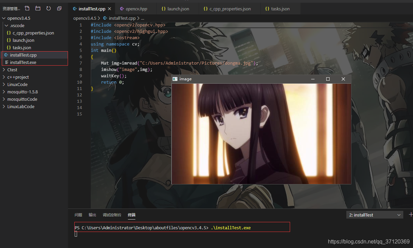Viewport: 413px width, 248px height.
Task: Switch to the 调试控制台 panel tab
Action: coord(112,215)
